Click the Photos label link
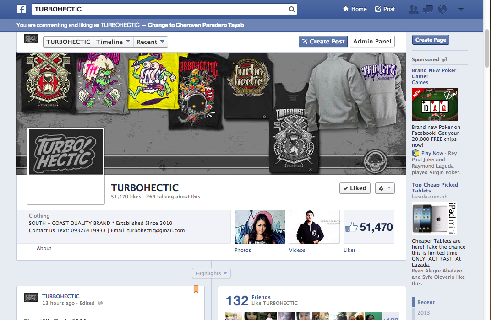491x320 pixels. click(x=243, y=251)
